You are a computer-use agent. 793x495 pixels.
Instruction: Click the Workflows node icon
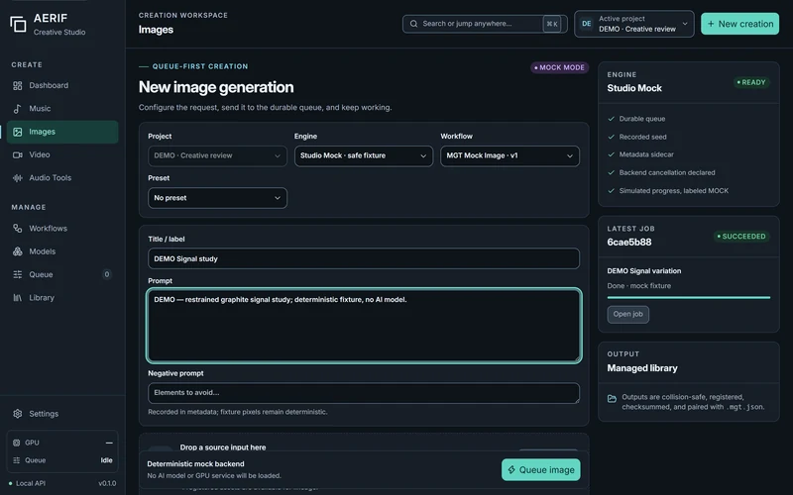pyautogui.click(x=17, y=229)
